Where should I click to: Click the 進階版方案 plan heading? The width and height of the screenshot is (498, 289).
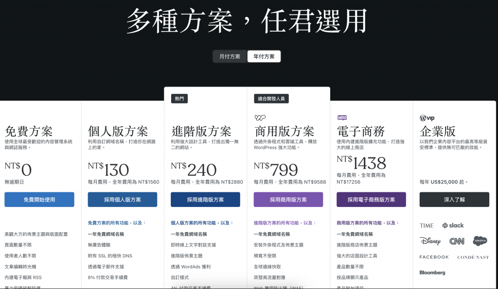201,131
